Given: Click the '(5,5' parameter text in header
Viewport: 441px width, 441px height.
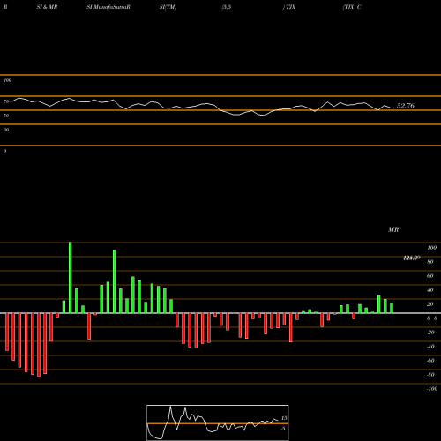Looking at the screenshot, I should click(x=227, y=7).
